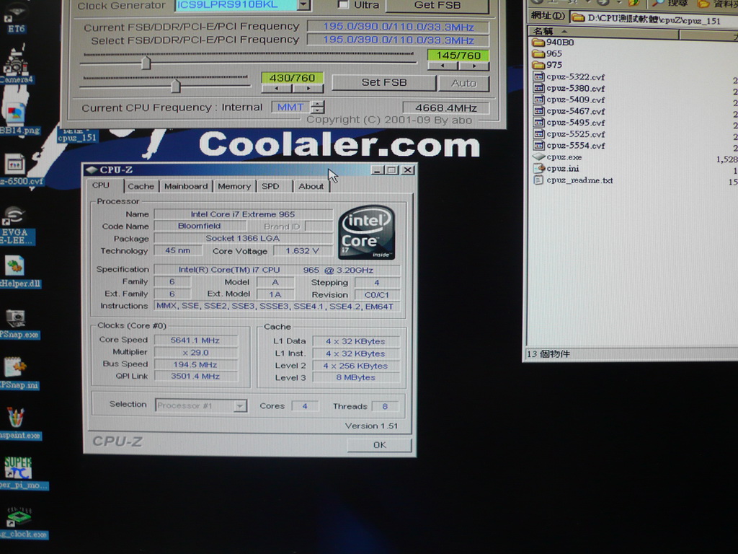Click the Core Speed 5641.1 MHz field
Image resolution: width=738 pixels, height=554 pixels.
[195, 340]
